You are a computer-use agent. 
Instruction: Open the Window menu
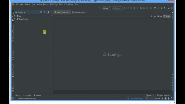(x=71, y=4)
